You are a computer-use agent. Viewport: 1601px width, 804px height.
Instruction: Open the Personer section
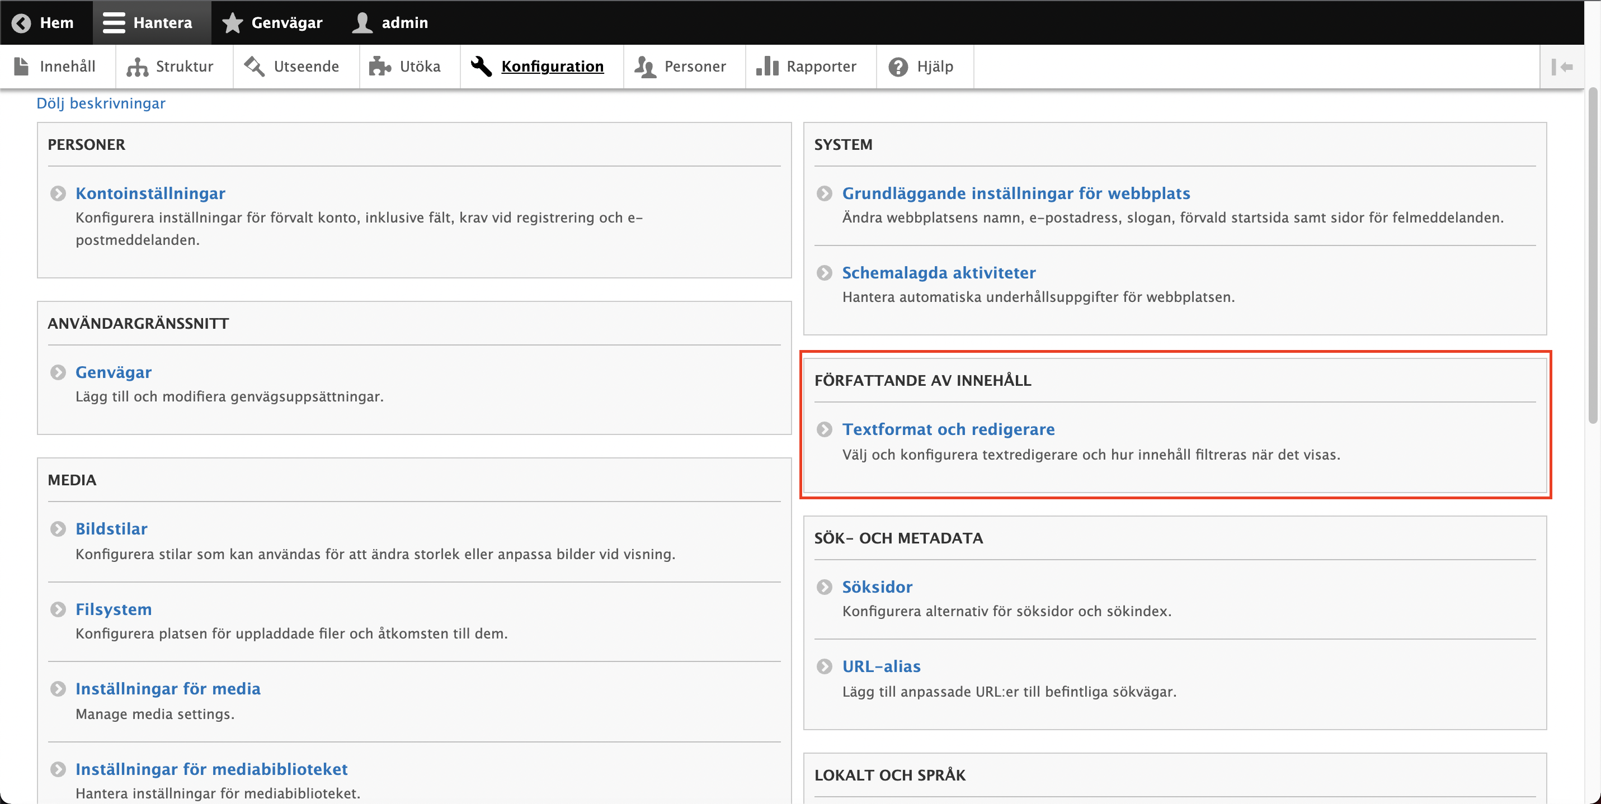click(684, 67)
